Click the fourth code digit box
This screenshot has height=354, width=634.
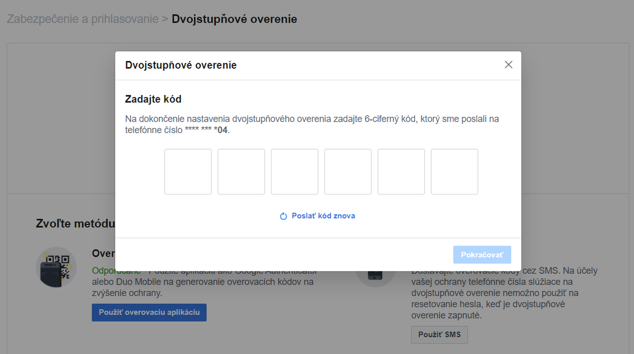[x=348, y=172]
